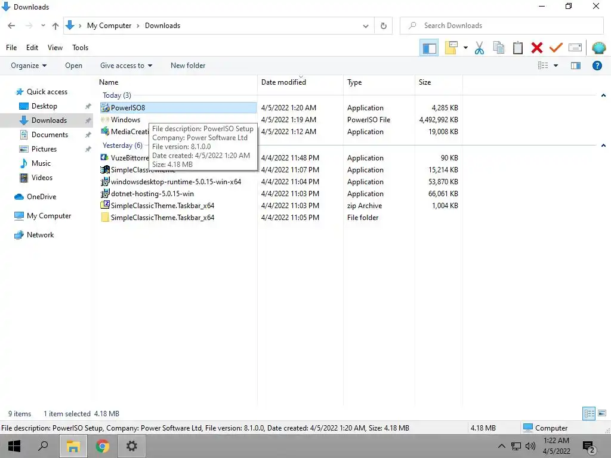The height and width of the screenshot is (458, 611).
Task: Select Videos in the navigation pane
Action: (x=42, y=178)
